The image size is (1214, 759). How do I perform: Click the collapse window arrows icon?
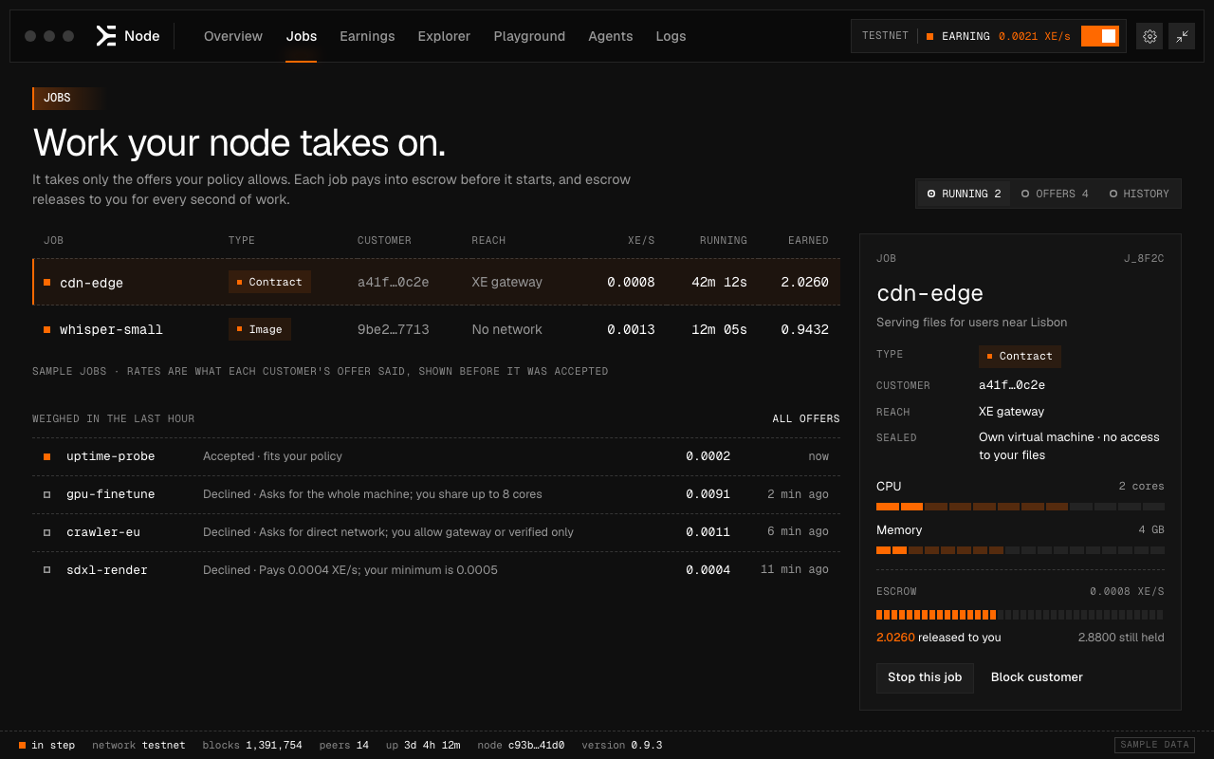[x=1182, y=36]
